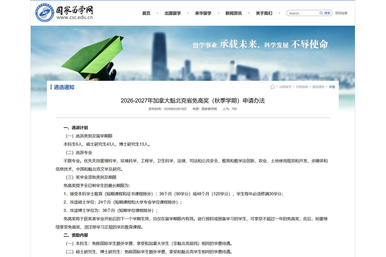Click the www.csc.edu.cn URL under the logo

[75, 17]
